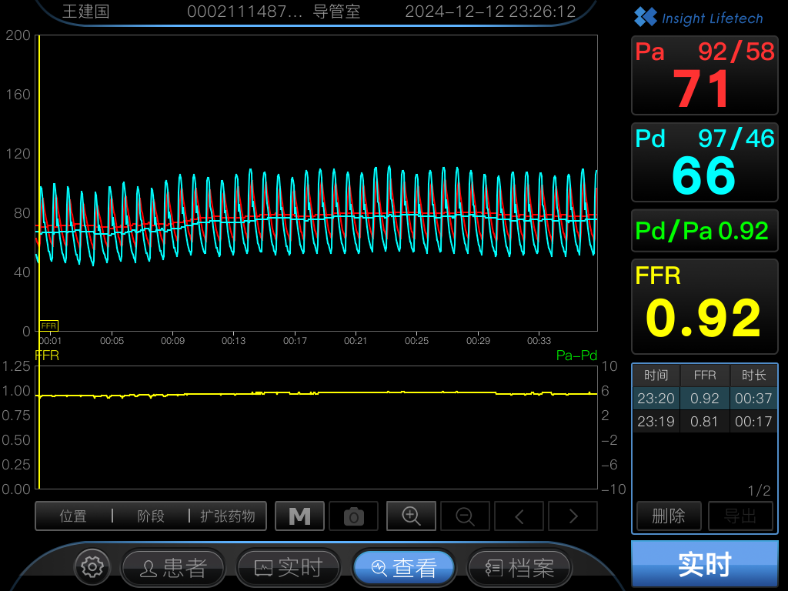Go to previous waveform segment arrow
Viewport: 788px width, 591px height.
tap(519, 516)
